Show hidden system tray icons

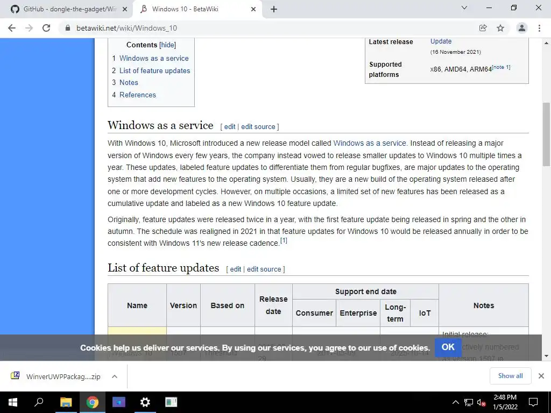tap(455, 402)
